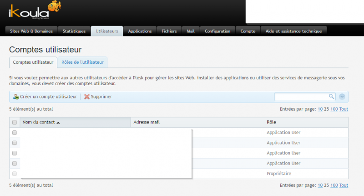Viewport: 364px width, 196px height.
Task: Click the magnifier search icon
Action: 331,96
